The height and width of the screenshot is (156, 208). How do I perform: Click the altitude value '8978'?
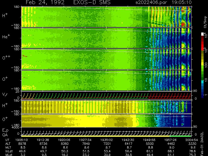[22, 144]
